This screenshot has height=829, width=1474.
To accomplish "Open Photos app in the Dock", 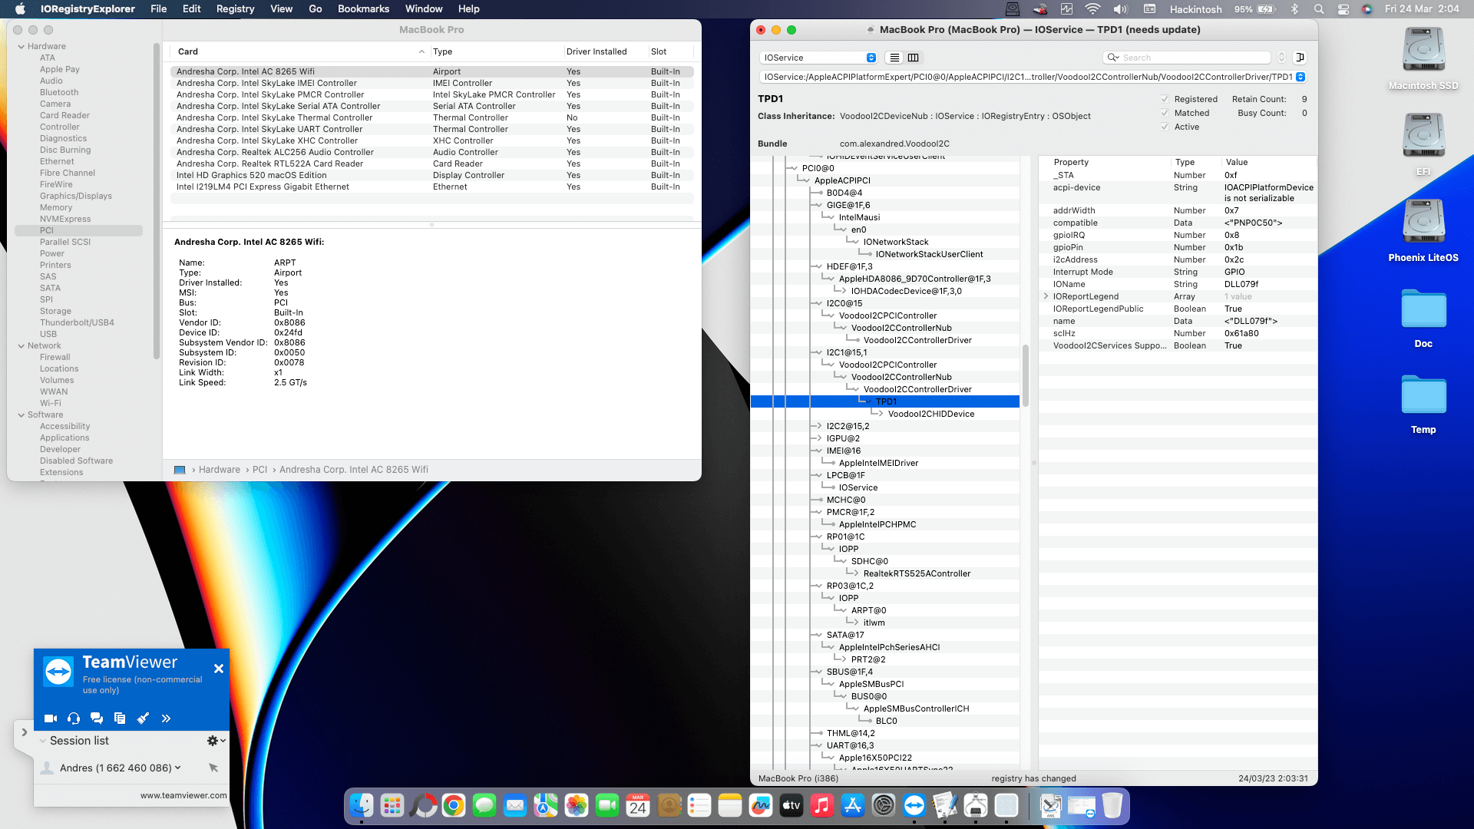I will pos(577,805).
